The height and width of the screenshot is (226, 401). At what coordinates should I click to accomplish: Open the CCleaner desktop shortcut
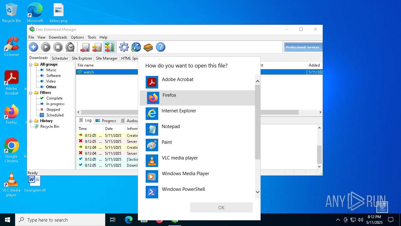point(12,47)
